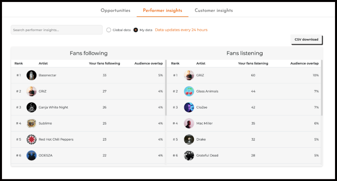The height and width of the screenshot is (181, 337).
Task: Click Drake's artist avatar icon
Action: click(x=189, y=139)
